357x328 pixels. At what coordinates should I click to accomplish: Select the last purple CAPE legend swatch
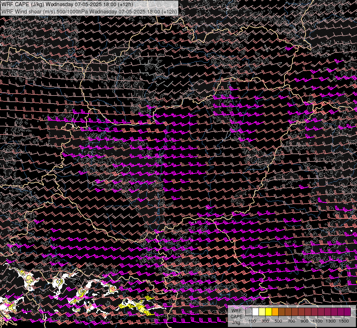pyautogui.click(x=347, y=312)
